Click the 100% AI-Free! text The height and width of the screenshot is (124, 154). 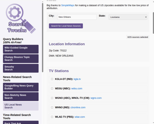coord(12,42)
